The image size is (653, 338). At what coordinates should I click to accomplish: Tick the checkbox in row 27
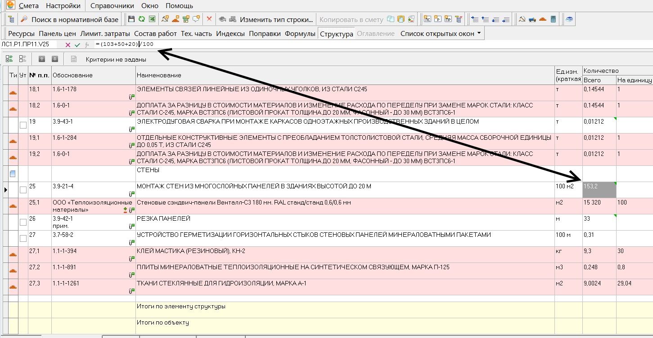pyautogui.click(x=23, y=239)
